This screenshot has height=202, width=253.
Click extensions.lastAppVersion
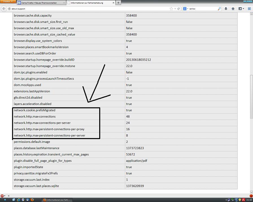pyautogui.click(x=32, y=91)
